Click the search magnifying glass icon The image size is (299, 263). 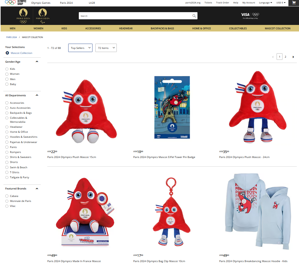(194, 16)
